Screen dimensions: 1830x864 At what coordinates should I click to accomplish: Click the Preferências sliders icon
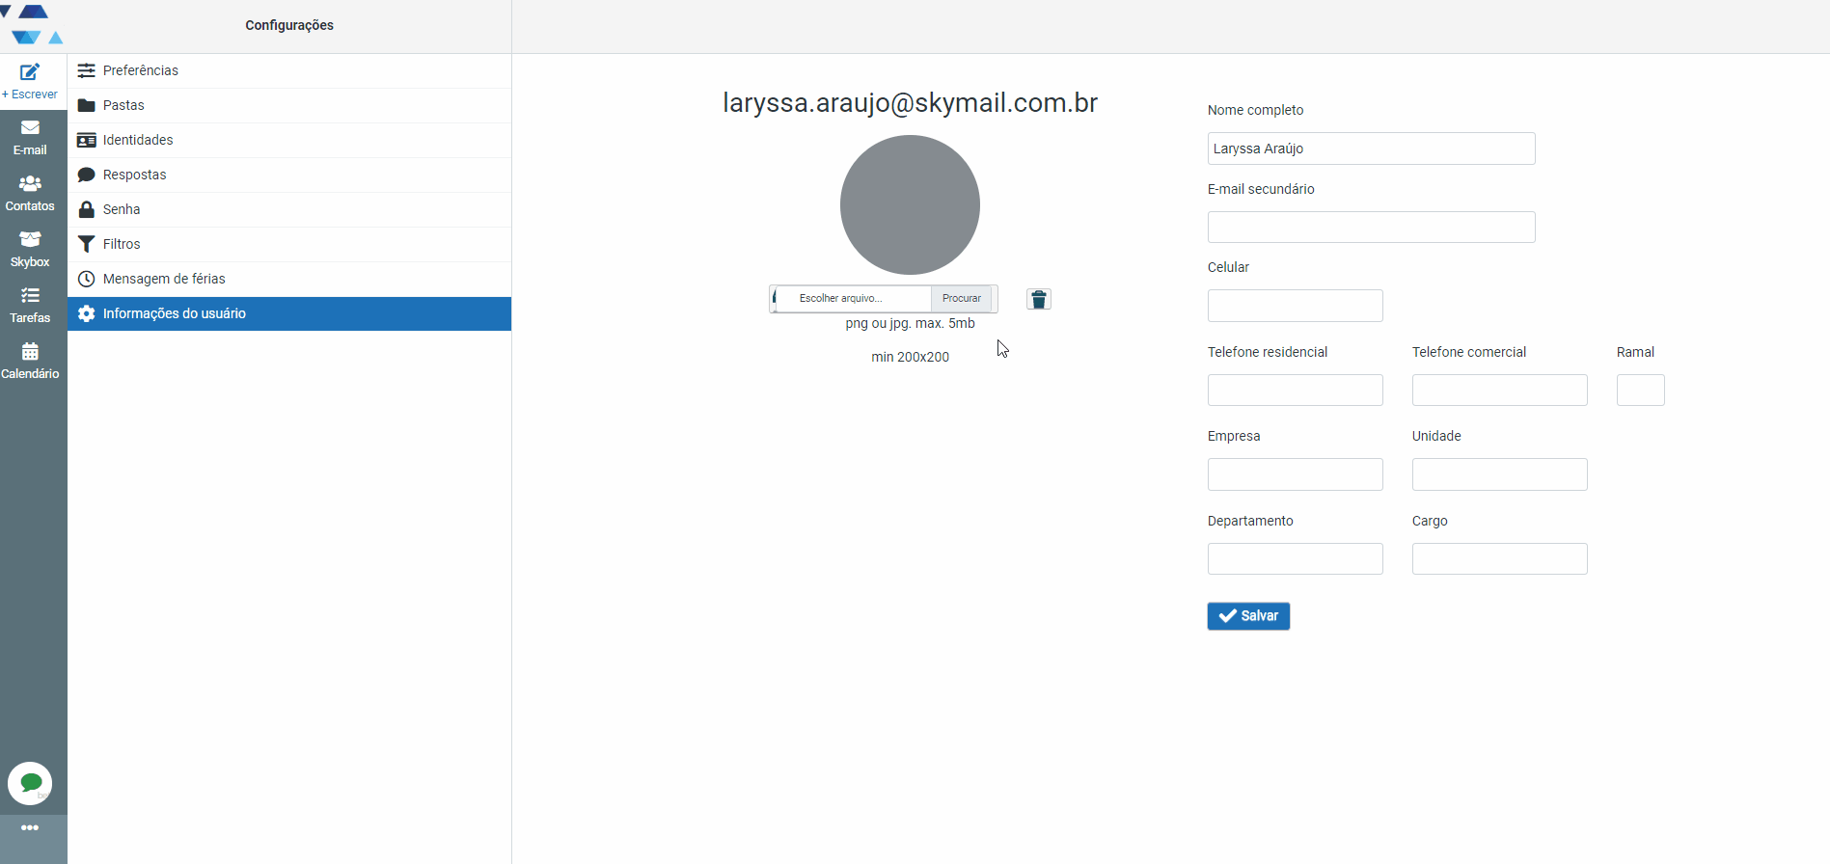[x=87, y=70]
